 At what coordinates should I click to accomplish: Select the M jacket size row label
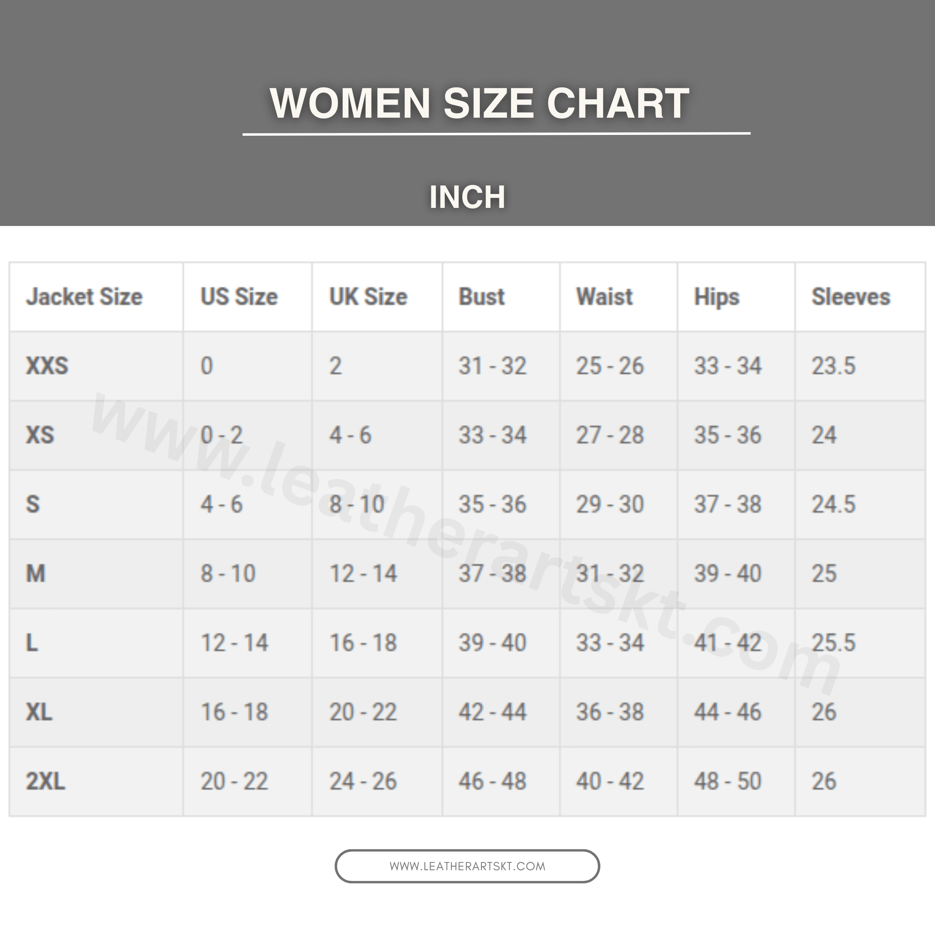pyautogui.click(x=36, y=573)
